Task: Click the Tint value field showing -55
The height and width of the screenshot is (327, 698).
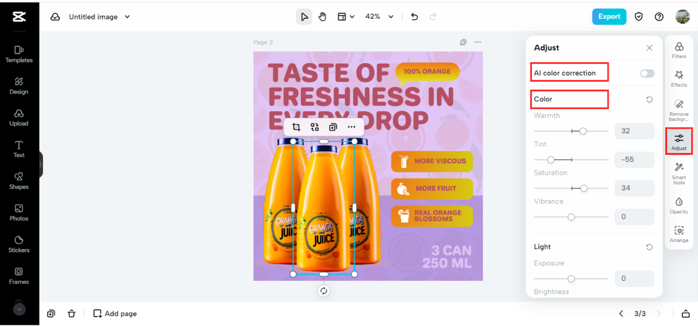Action: (634, 160)
